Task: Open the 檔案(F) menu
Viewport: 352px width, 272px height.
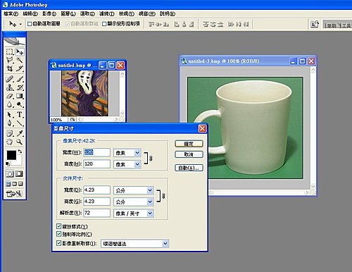Action: [11, 14]
